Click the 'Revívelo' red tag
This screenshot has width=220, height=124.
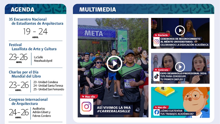pos(162,35)
